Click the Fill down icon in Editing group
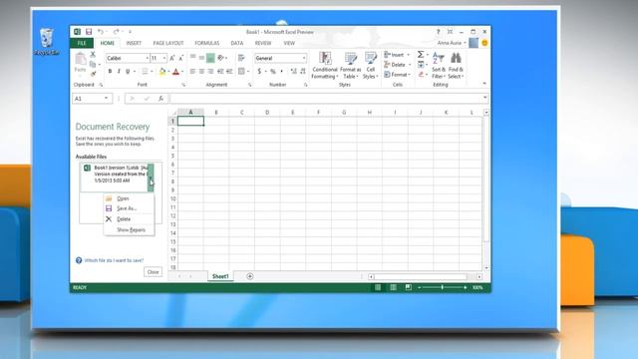Image resolution: width=638 pixels, height=359 pixels. pos(421,65)
